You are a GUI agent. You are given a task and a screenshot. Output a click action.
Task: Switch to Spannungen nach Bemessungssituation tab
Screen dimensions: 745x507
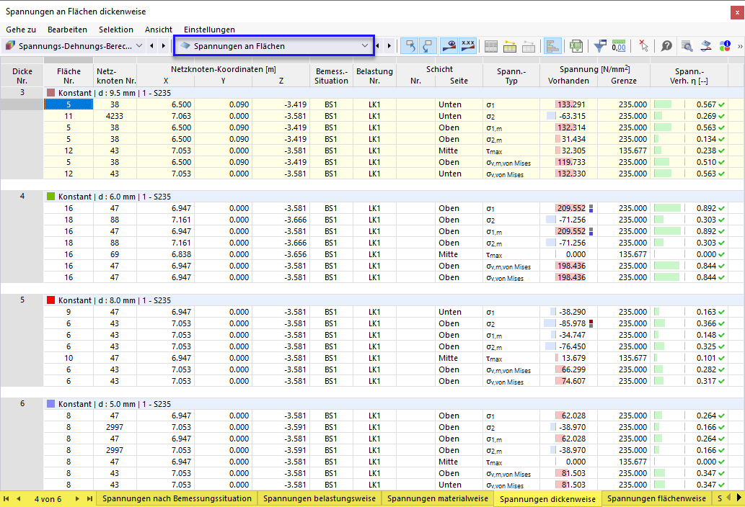[177, 498]
